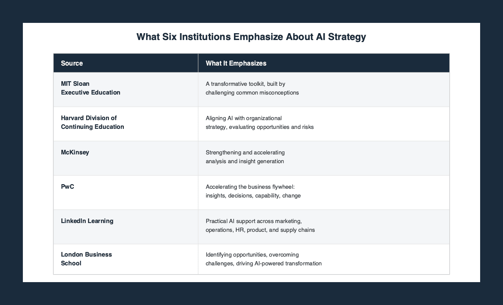Click the 'PwC' source cell

pos(126,193)
